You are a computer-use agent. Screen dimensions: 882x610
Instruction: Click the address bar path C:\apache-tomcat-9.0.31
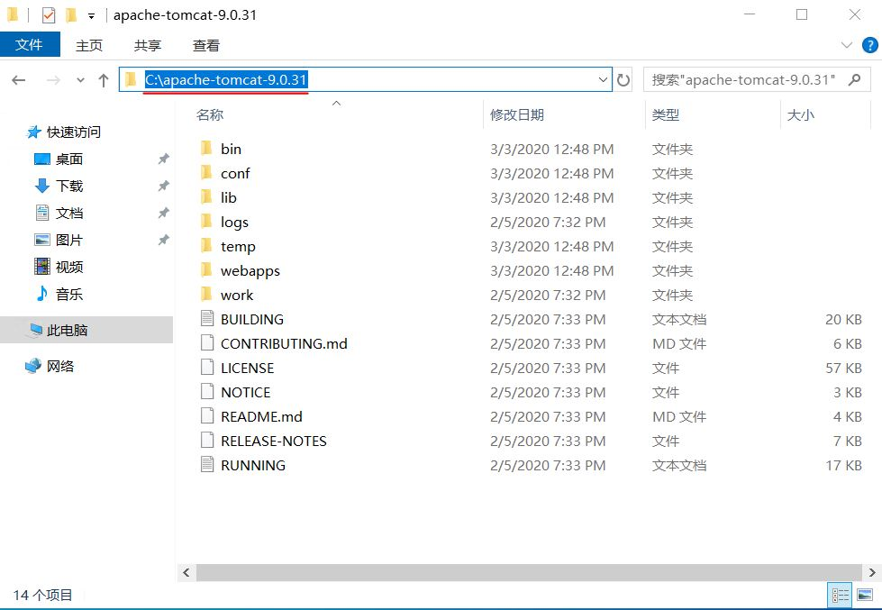click(226, 79)
